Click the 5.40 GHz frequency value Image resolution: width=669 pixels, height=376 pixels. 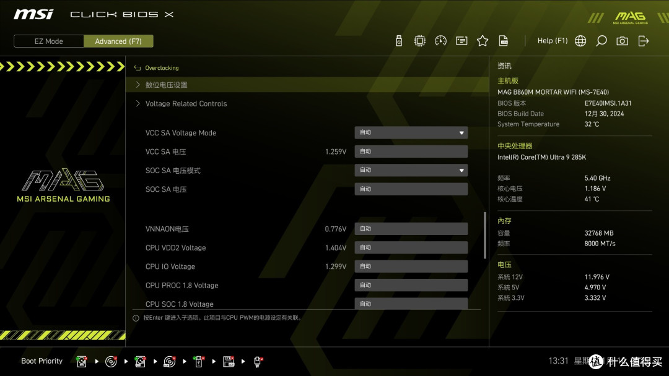[597, 178]
